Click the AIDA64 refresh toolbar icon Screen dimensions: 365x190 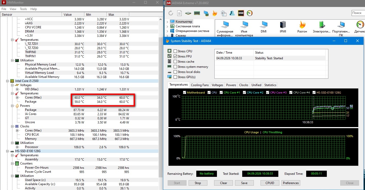click(171, 13)
